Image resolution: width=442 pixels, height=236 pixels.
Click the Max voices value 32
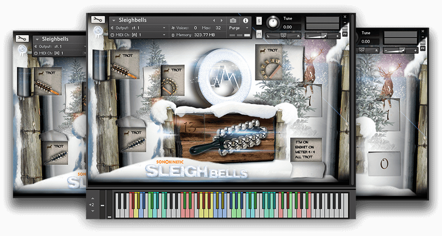click(218, 28)
